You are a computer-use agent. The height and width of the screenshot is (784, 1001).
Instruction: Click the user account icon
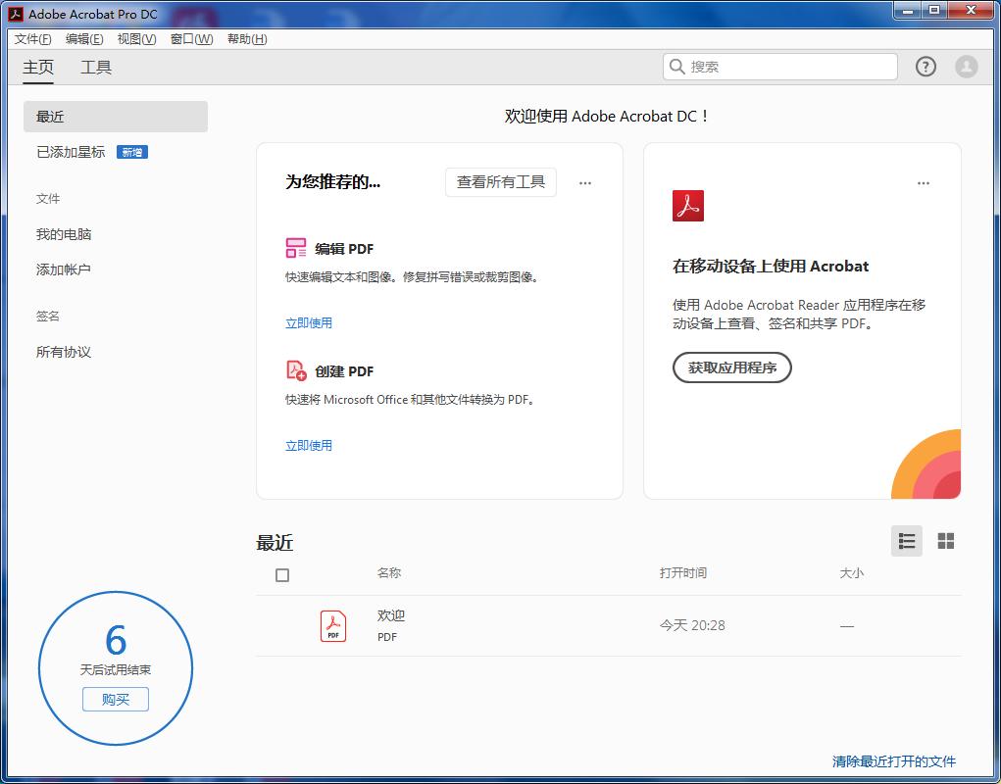(x=966, y=67)
